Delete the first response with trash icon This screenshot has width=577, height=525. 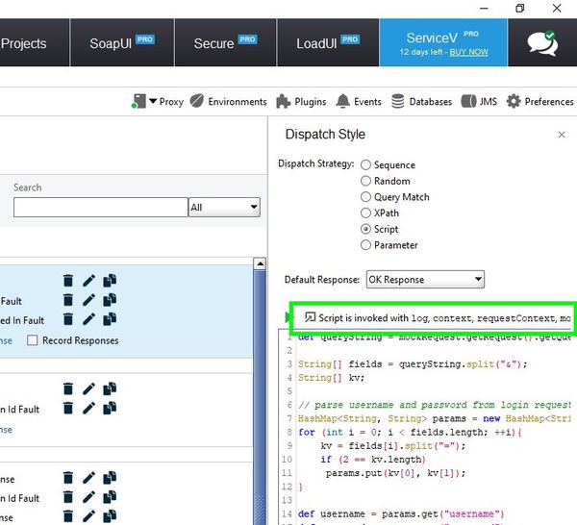[68, 280]
